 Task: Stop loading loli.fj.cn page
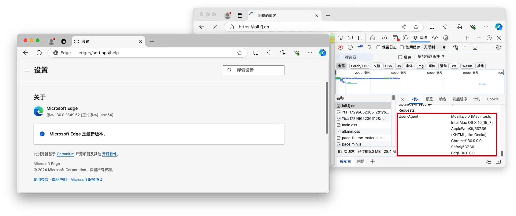point(215,27)
